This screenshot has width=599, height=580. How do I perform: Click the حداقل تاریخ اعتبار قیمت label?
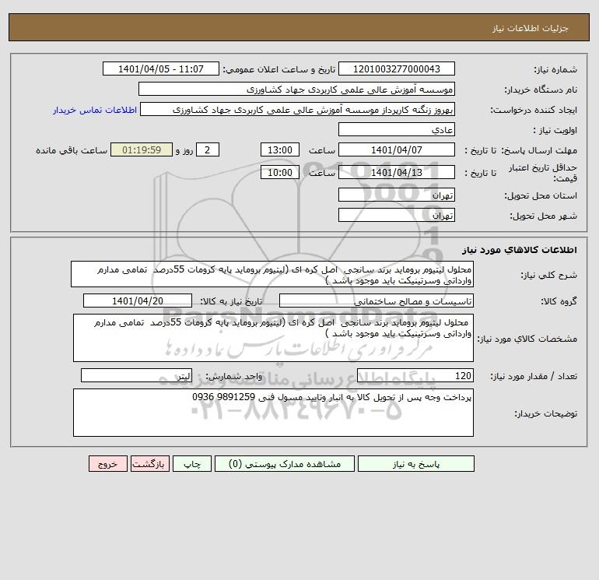point(542,173)
